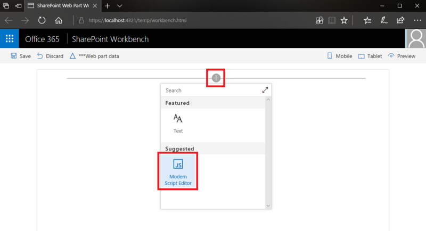Click the address bar URL
Screen dimensions: 426x231
[x=137, y=20]
